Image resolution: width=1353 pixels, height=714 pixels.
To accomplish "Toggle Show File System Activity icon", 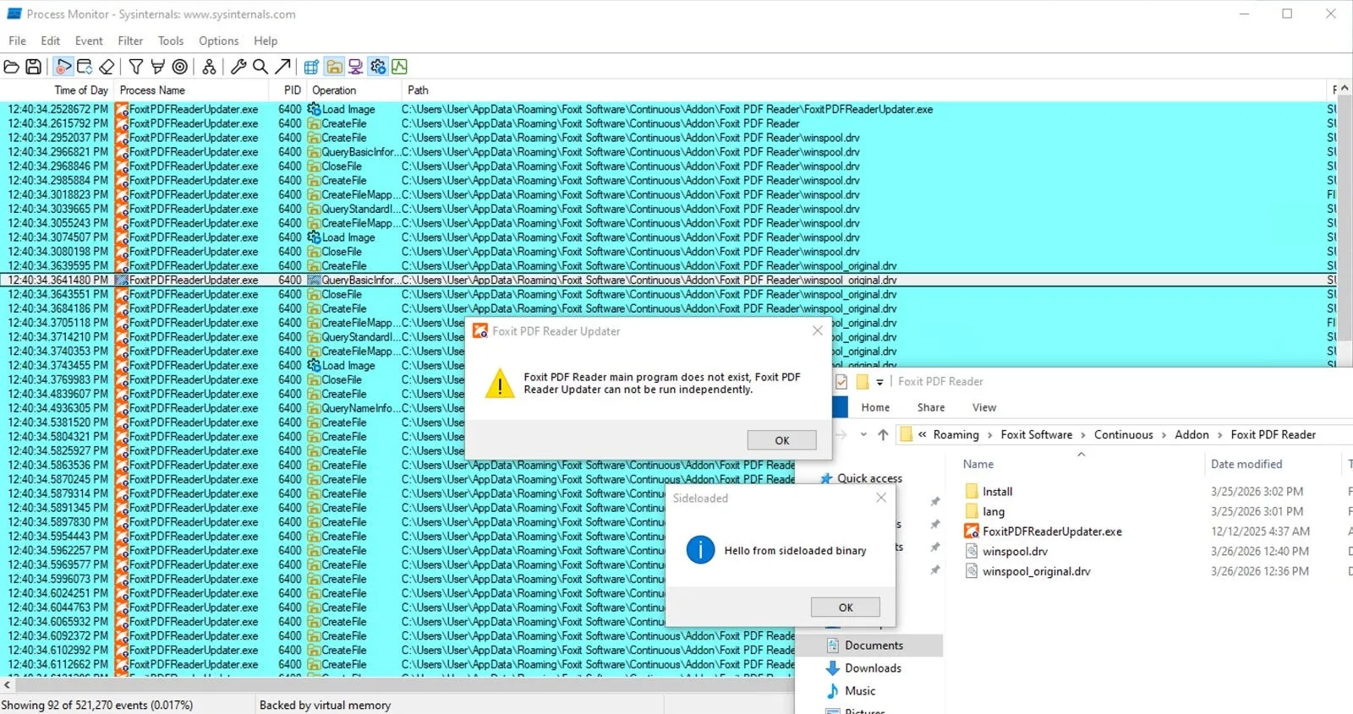I will pyautogui.click(x=334, y=67).
